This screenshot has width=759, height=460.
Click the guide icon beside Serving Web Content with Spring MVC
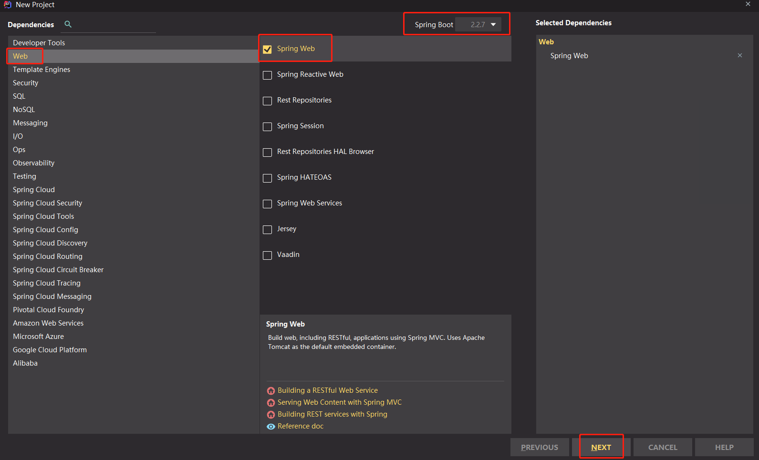(271, 403)
